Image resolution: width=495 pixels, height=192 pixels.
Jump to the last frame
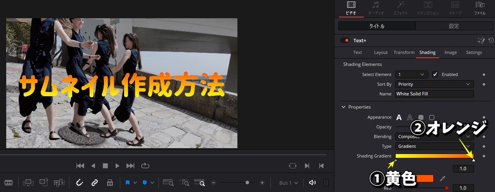pos(130,166)
